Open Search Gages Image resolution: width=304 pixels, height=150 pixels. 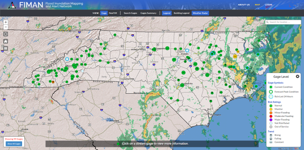click(x=130, y=13)
